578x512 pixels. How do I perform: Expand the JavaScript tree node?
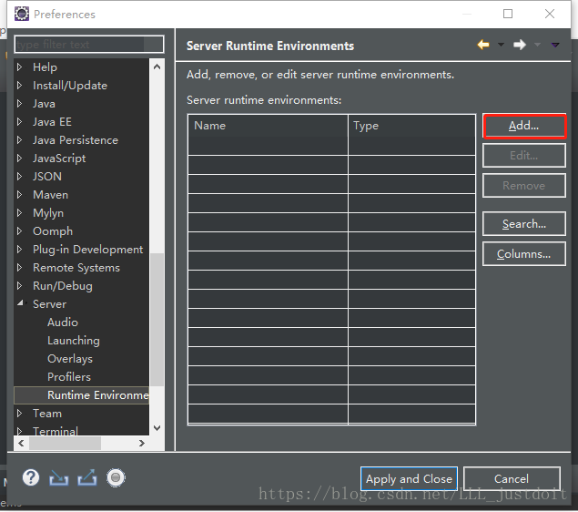pos(19,159)
